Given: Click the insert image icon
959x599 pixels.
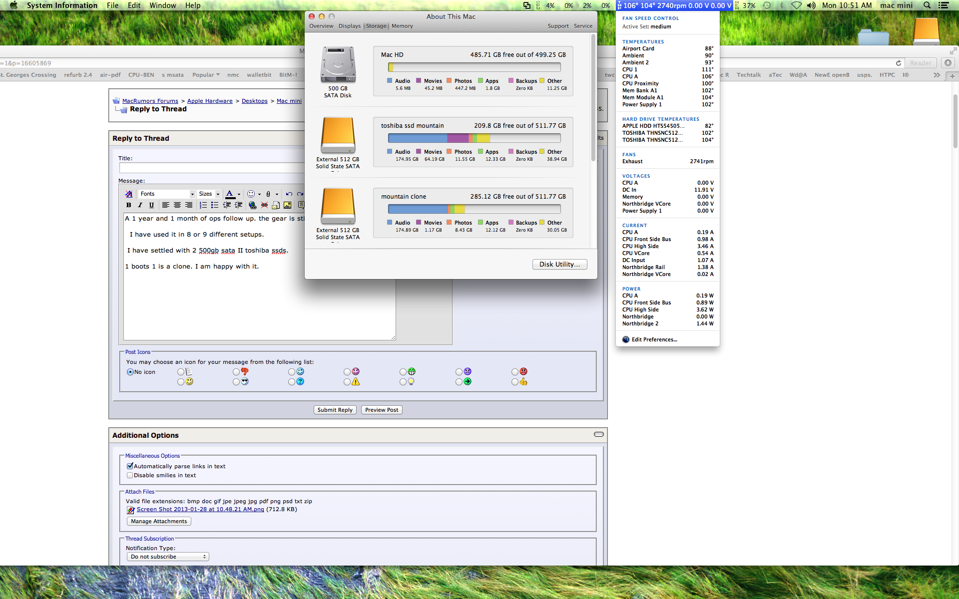Looking at the screenshot, I should tap(287, 205).
